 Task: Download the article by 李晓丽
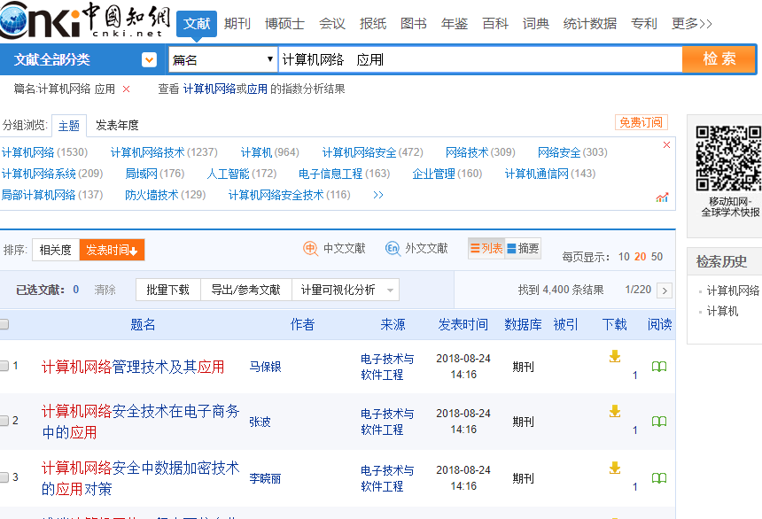(615, 468)
